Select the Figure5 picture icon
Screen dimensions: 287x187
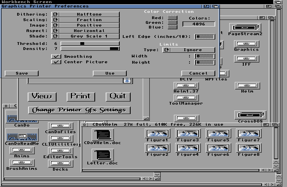(218, 134)
